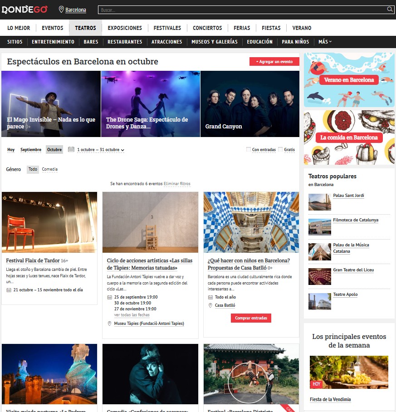Focus the Buscar search field
This screenshot has height=412, width=396.
click(x=242, y=10)
